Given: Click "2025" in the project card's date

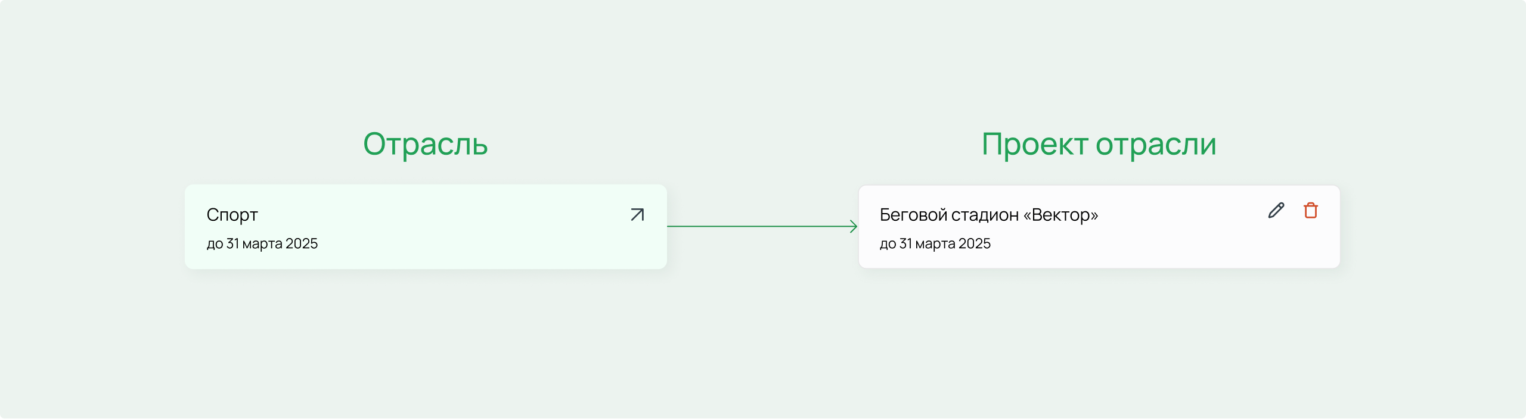Looking at the screenshot, I should (x=975, y=243).
